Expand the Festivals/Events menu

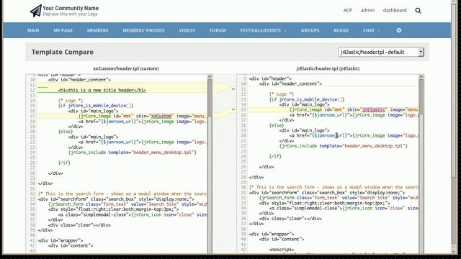(x=263, y=30)
